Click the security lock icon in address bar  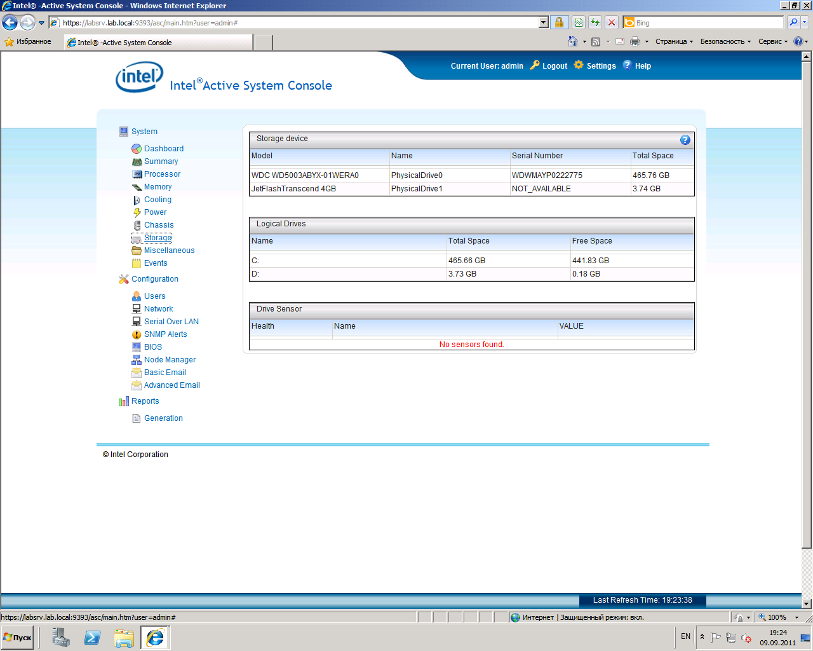(559, 23)
